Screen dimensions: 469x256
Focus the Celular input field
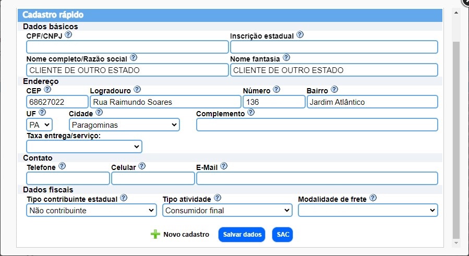[153, 178]
